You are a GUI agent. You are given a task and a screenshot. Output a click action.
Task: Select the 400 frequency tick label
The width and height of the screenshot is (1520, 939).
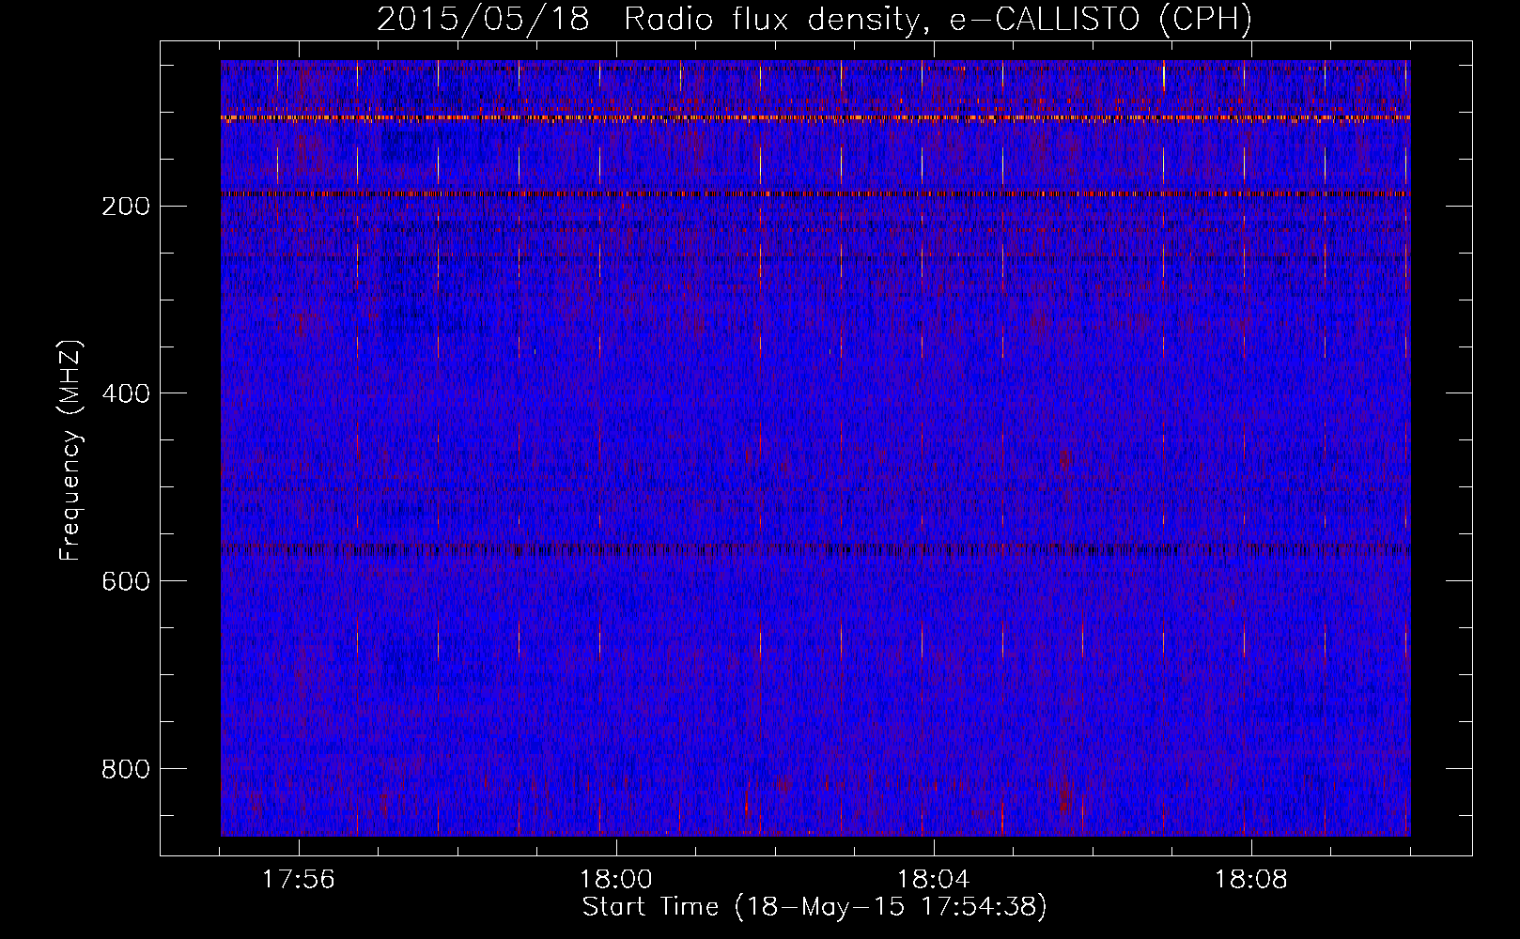[x=125, y=393]
